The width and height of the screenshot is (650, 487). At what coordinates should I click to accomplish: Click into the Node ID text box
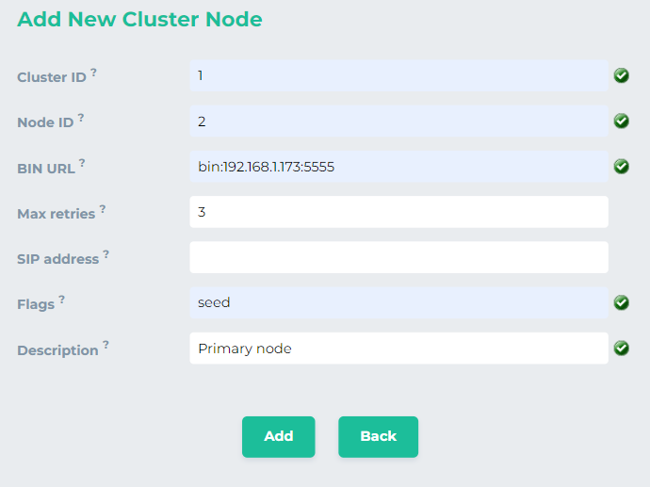pyautogui.click(x=398, y=121)
